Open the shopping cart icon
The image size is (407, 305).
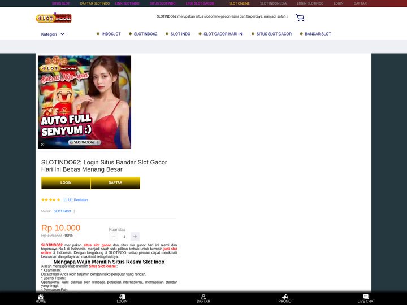point(300,18)
